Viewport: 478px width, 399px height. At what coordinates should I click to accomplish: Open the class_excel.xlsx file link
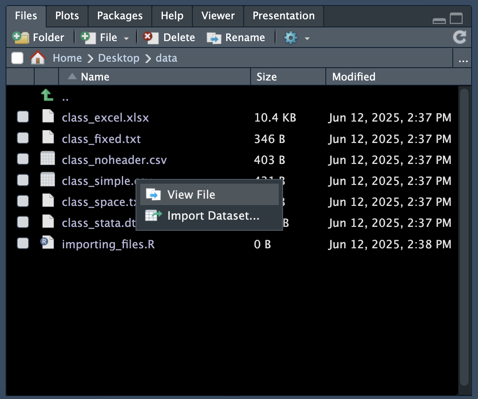[105, 117]
